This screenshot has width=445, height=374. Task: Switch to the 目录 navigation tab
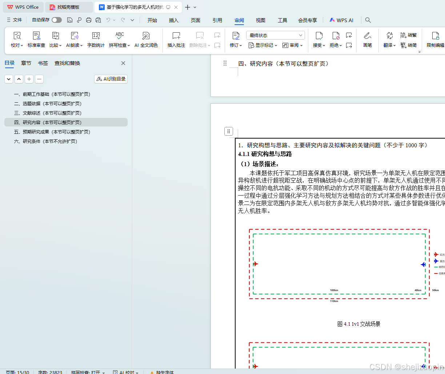(x=9, y=63)
